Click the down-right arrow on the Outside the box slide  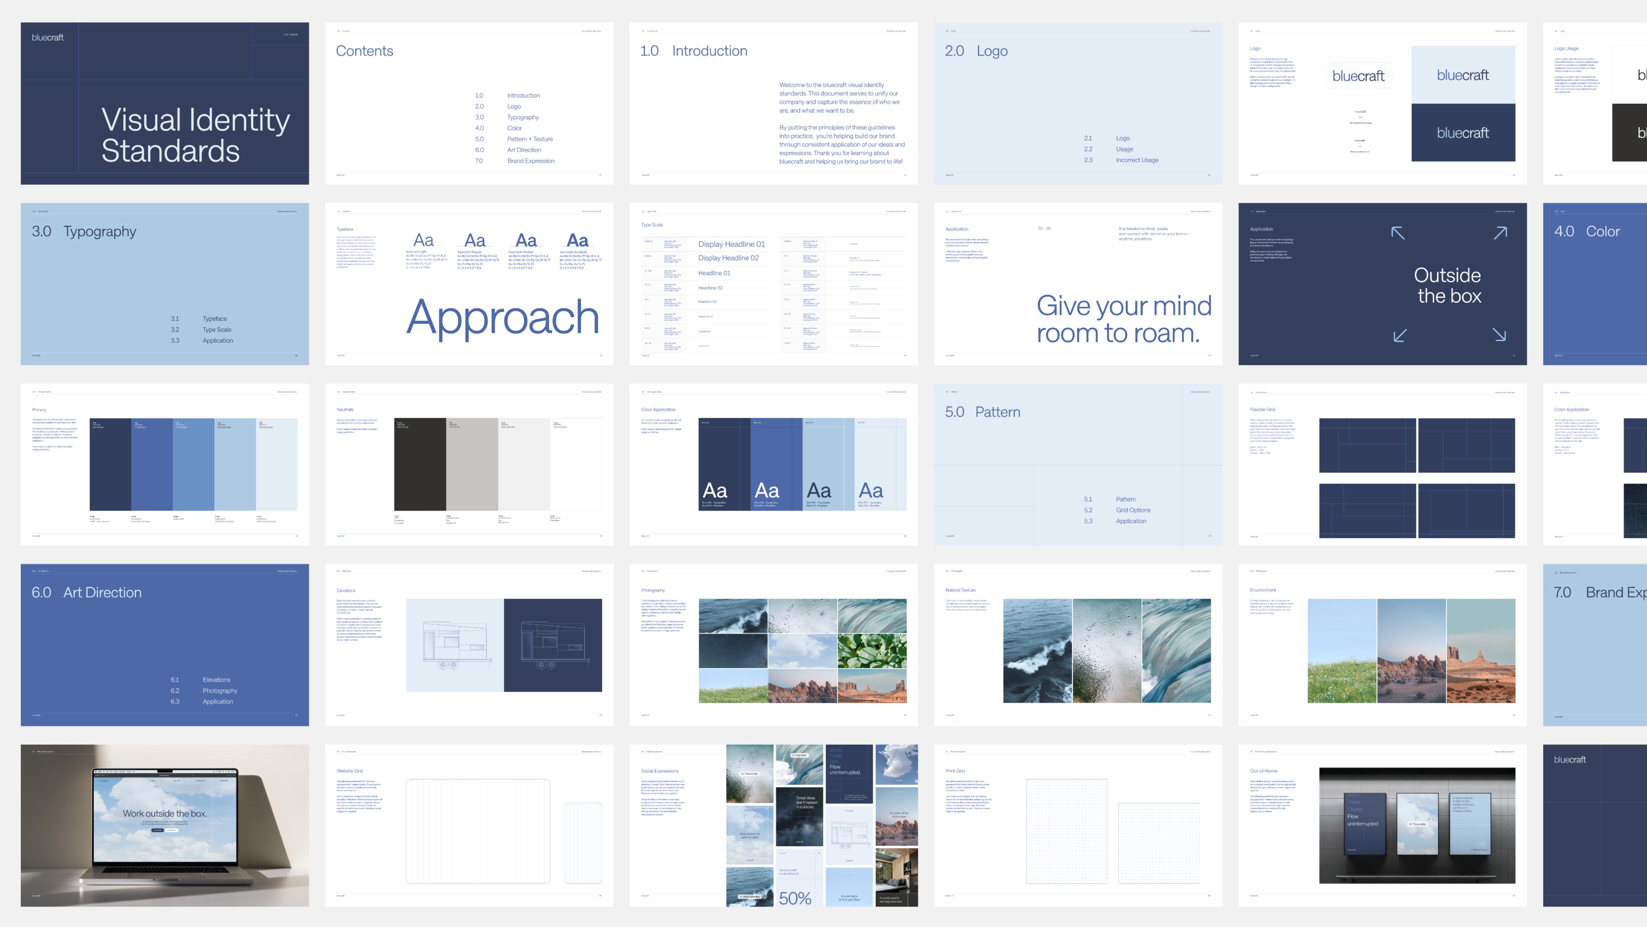1499,335
